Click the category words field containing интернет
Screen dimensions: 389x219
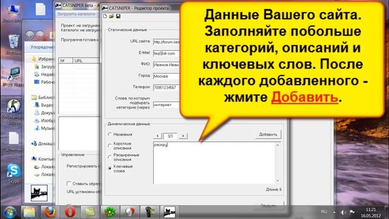tap(166, 105)
